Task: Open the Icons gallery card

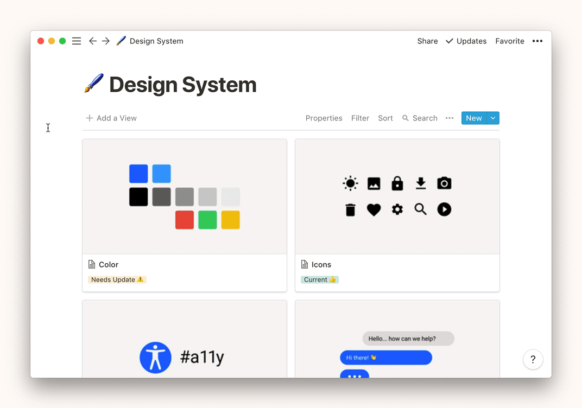Action: coord(397,265)
